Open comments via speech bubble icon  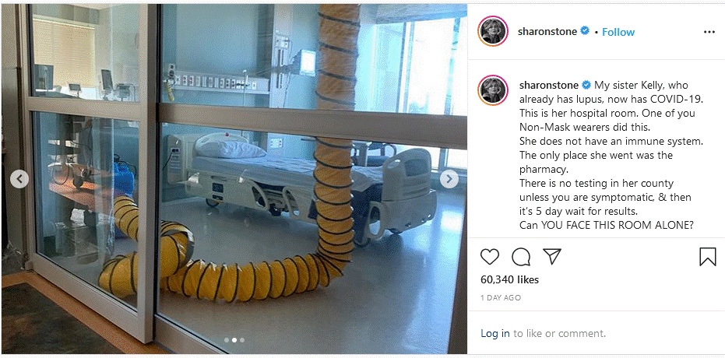coord(521,257)
